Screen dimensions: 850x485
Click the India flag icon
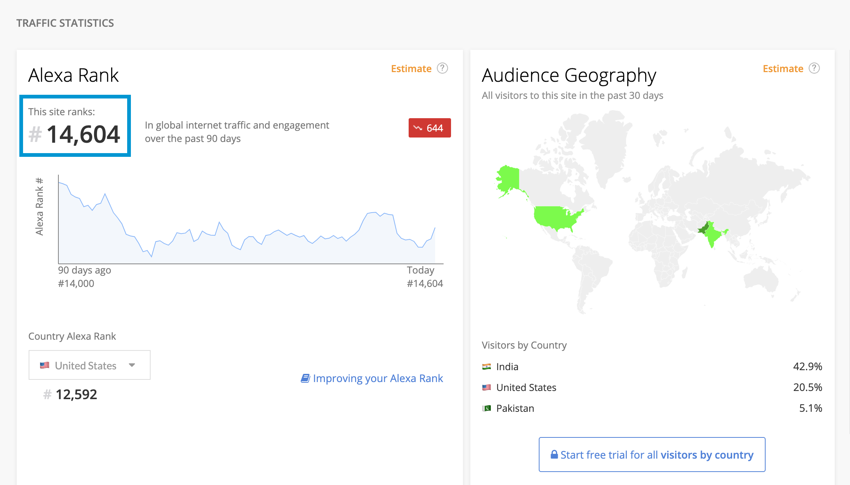click(486, 367)
